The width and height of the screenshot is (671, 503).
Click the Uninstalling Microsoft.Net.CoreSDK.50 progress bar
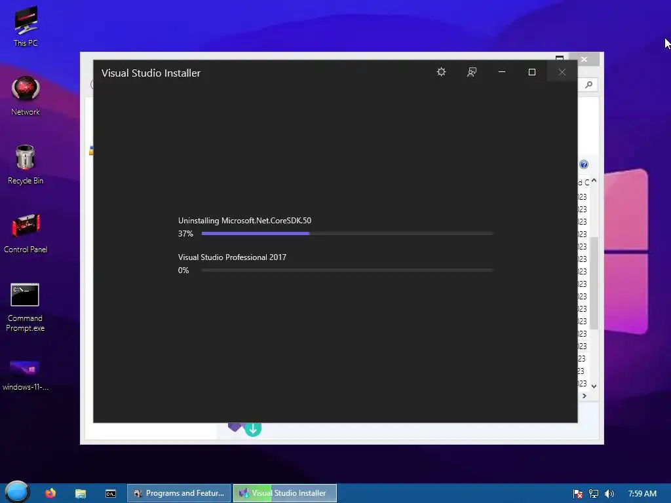[x=347, y=234]
